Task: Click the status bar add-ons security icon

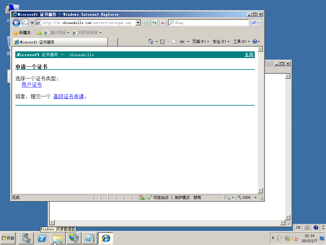Action: (142, 197)
